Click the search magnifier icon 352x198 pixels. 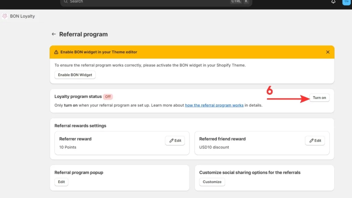pyautogui.click(x=65, y=2)
